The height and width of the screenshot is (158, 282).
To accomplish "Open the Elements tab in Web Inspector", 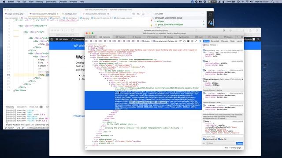I will [x=105, y=37].
